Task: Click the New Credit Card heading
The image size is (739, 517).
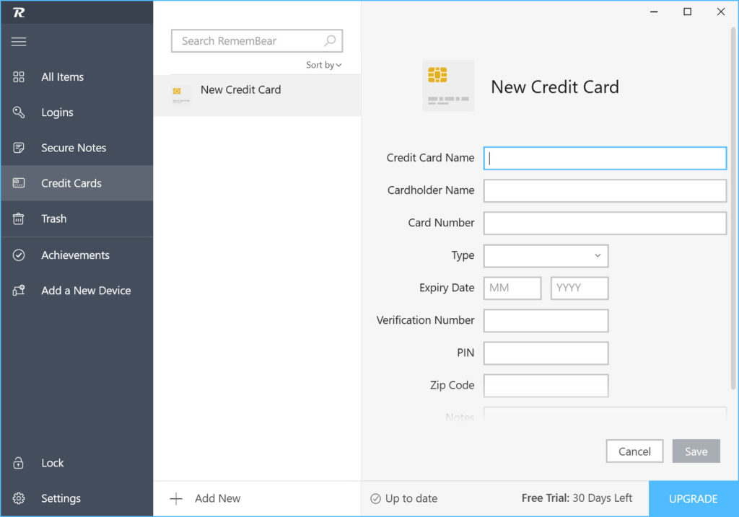Action: 555,87
